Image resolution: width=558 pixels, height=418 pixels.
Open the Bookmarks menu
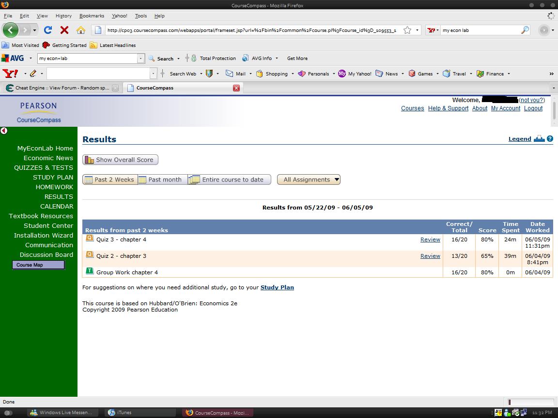pos(92,15)
